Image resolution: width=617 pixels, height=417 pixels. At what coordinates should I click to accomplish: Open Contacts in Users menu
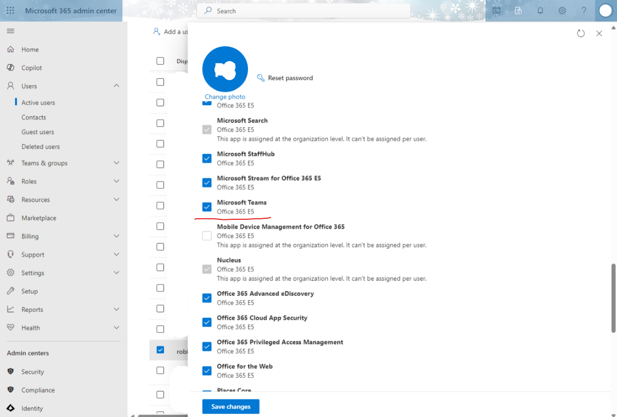[x=33, y=117]
